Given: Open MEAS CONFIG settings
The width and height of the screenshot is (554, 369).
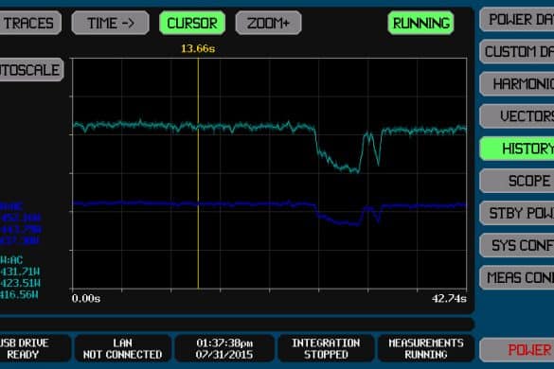Looking at the screenshot, I should click(517, 277).
